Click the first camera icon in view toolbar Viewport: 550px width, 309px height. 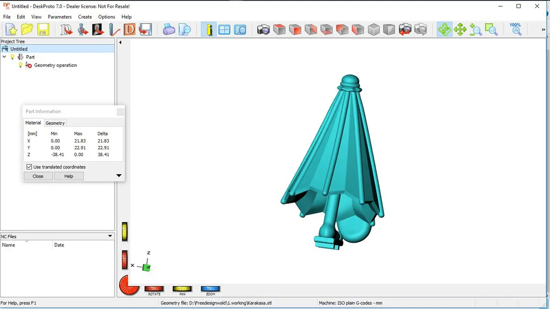pyautogui.click(x=263, y=30)
